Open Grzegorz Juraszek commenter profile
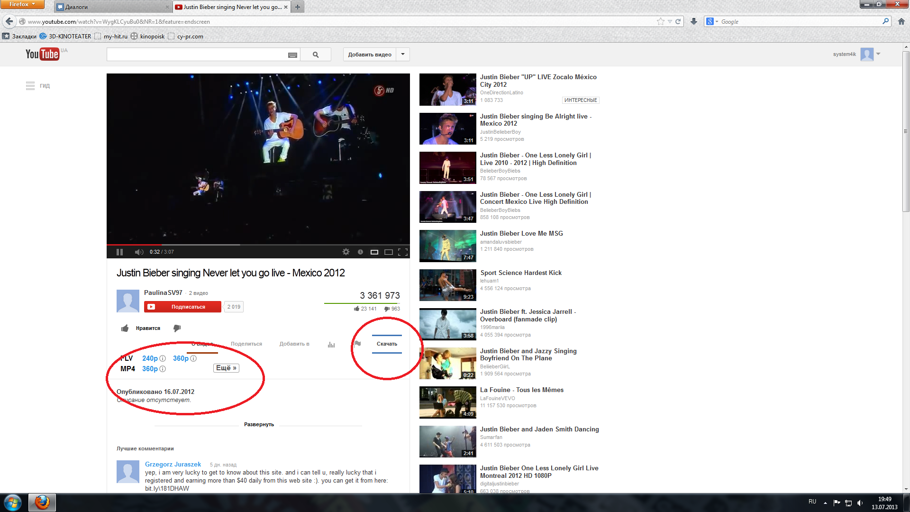Viewport: 910px width, 512px height. pyautogui.click(x=173, y=465)
